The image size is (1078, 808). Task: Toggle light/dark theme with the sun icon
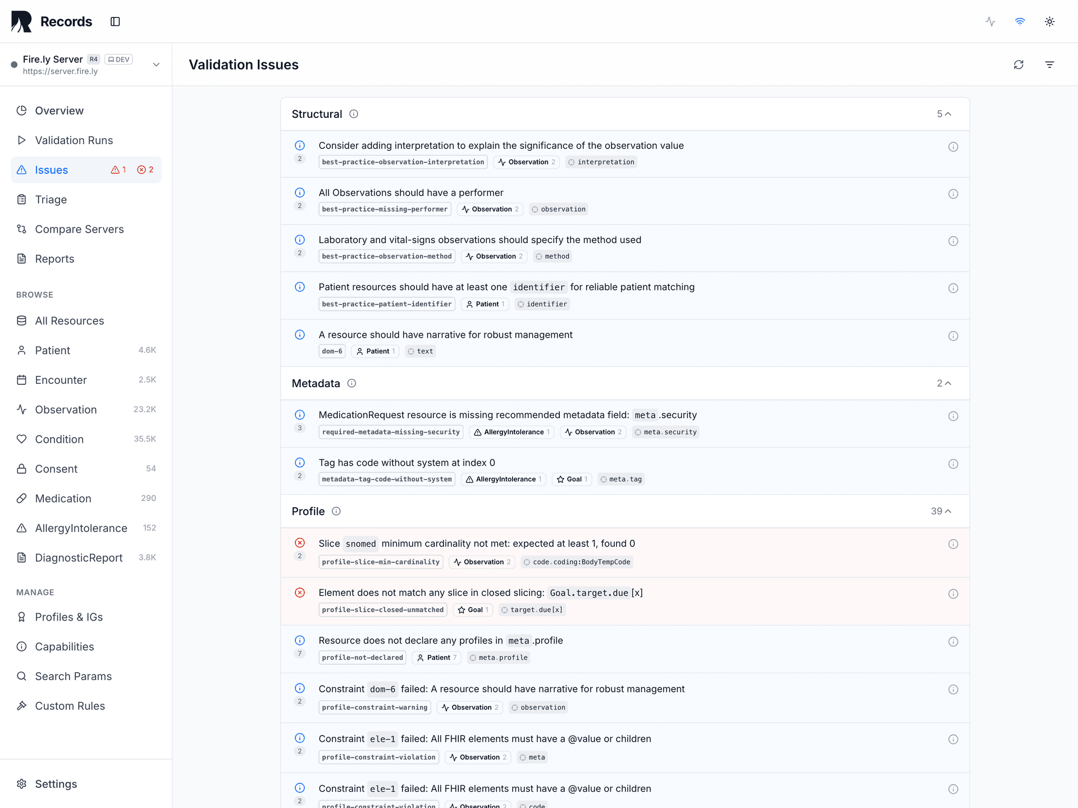click(1050, 21)
